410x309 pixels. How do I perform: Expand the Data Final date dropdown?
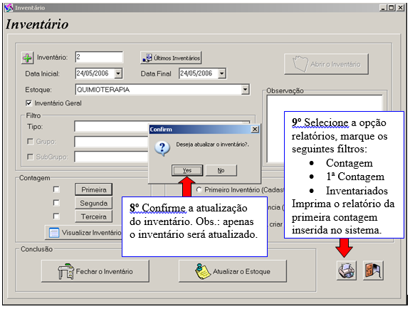(x=222, y=73)
